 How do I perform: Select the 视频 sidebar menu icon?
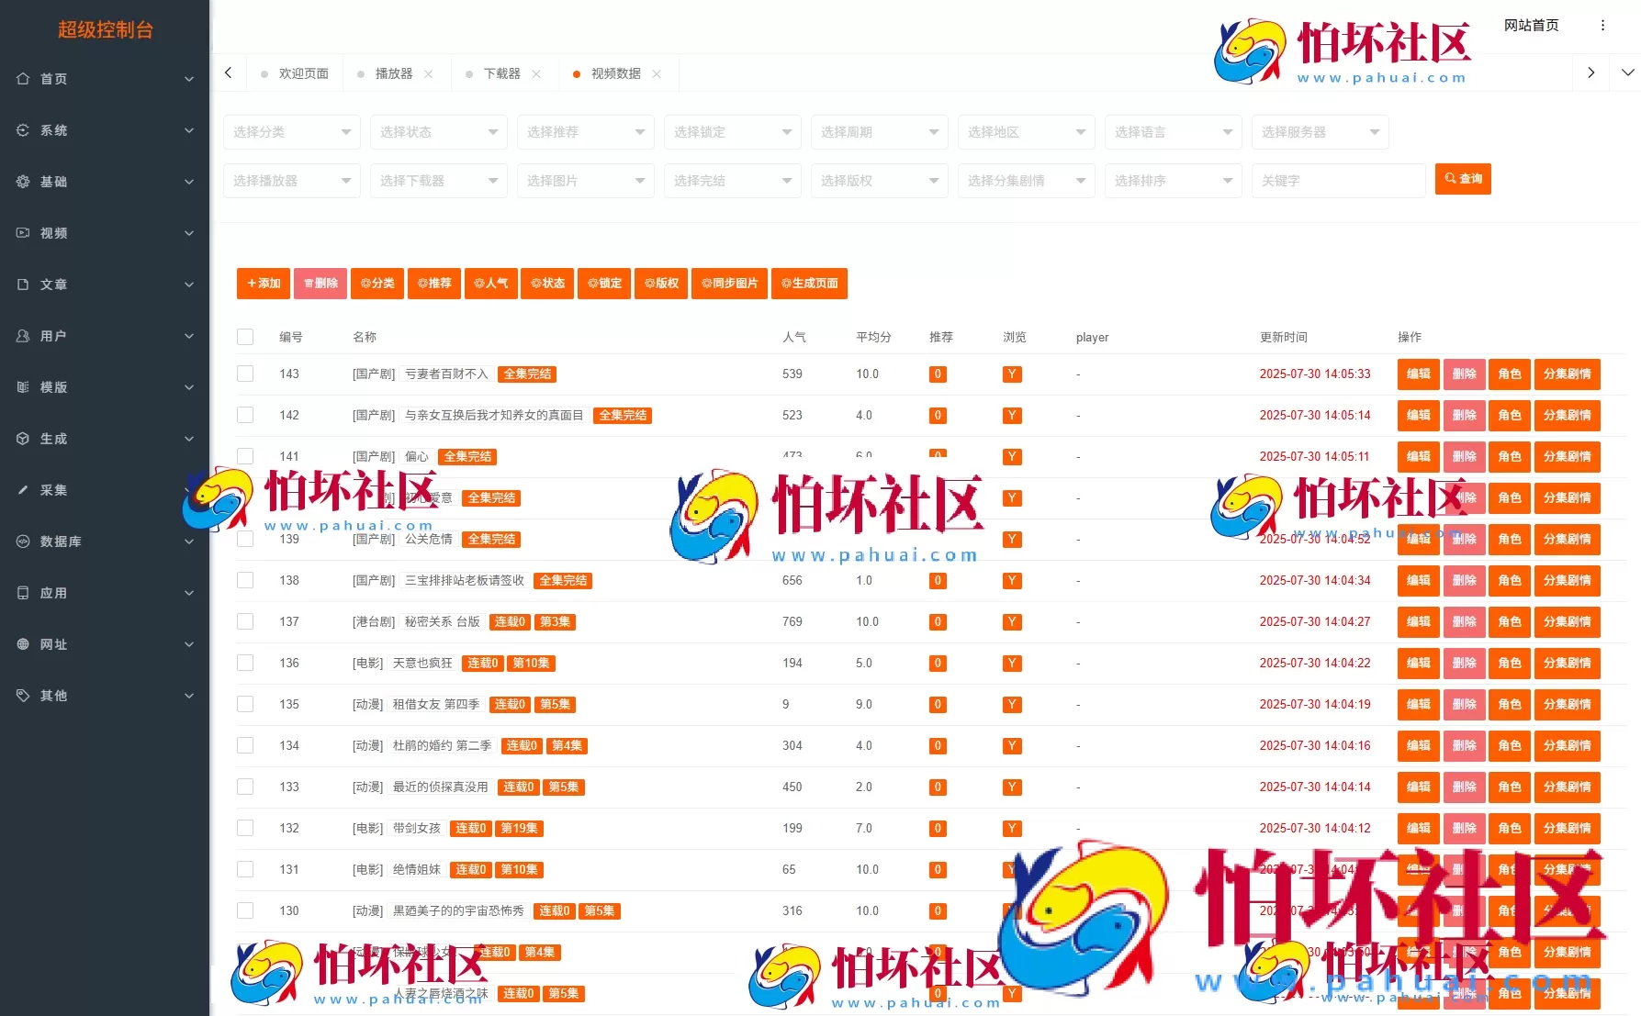(23, 233)
